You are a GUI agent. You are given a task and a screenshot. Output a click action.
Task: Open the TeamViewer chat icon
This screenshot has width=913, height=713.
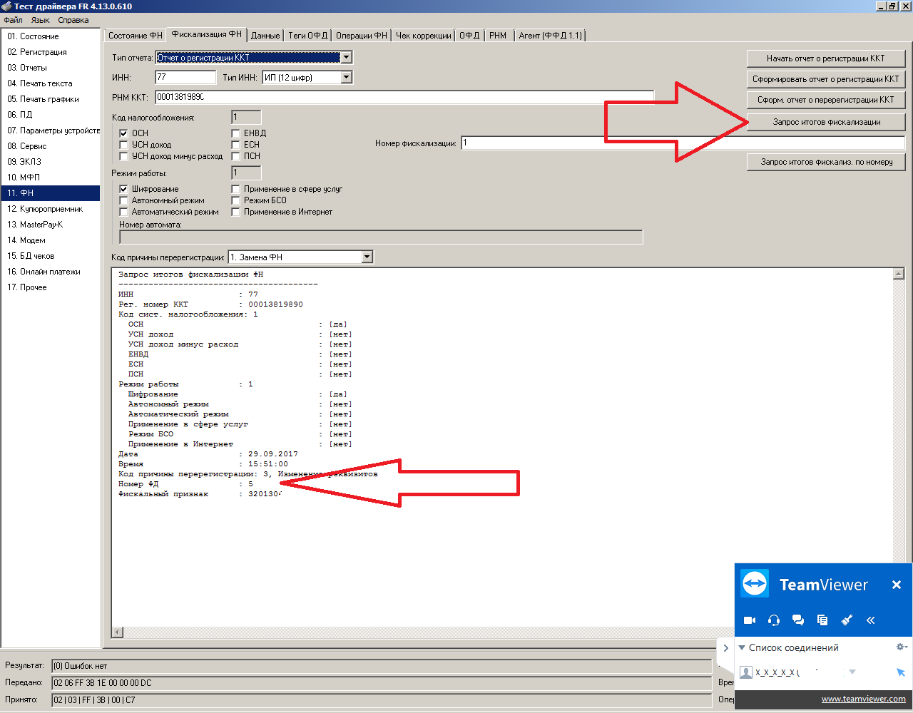coord(798,620)
